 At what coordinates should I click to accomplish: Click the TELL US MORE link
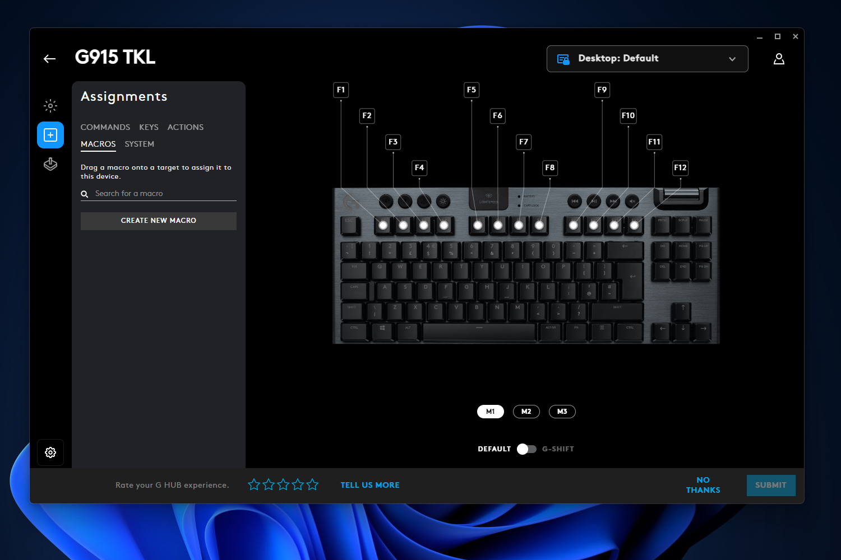coord(370,485)
